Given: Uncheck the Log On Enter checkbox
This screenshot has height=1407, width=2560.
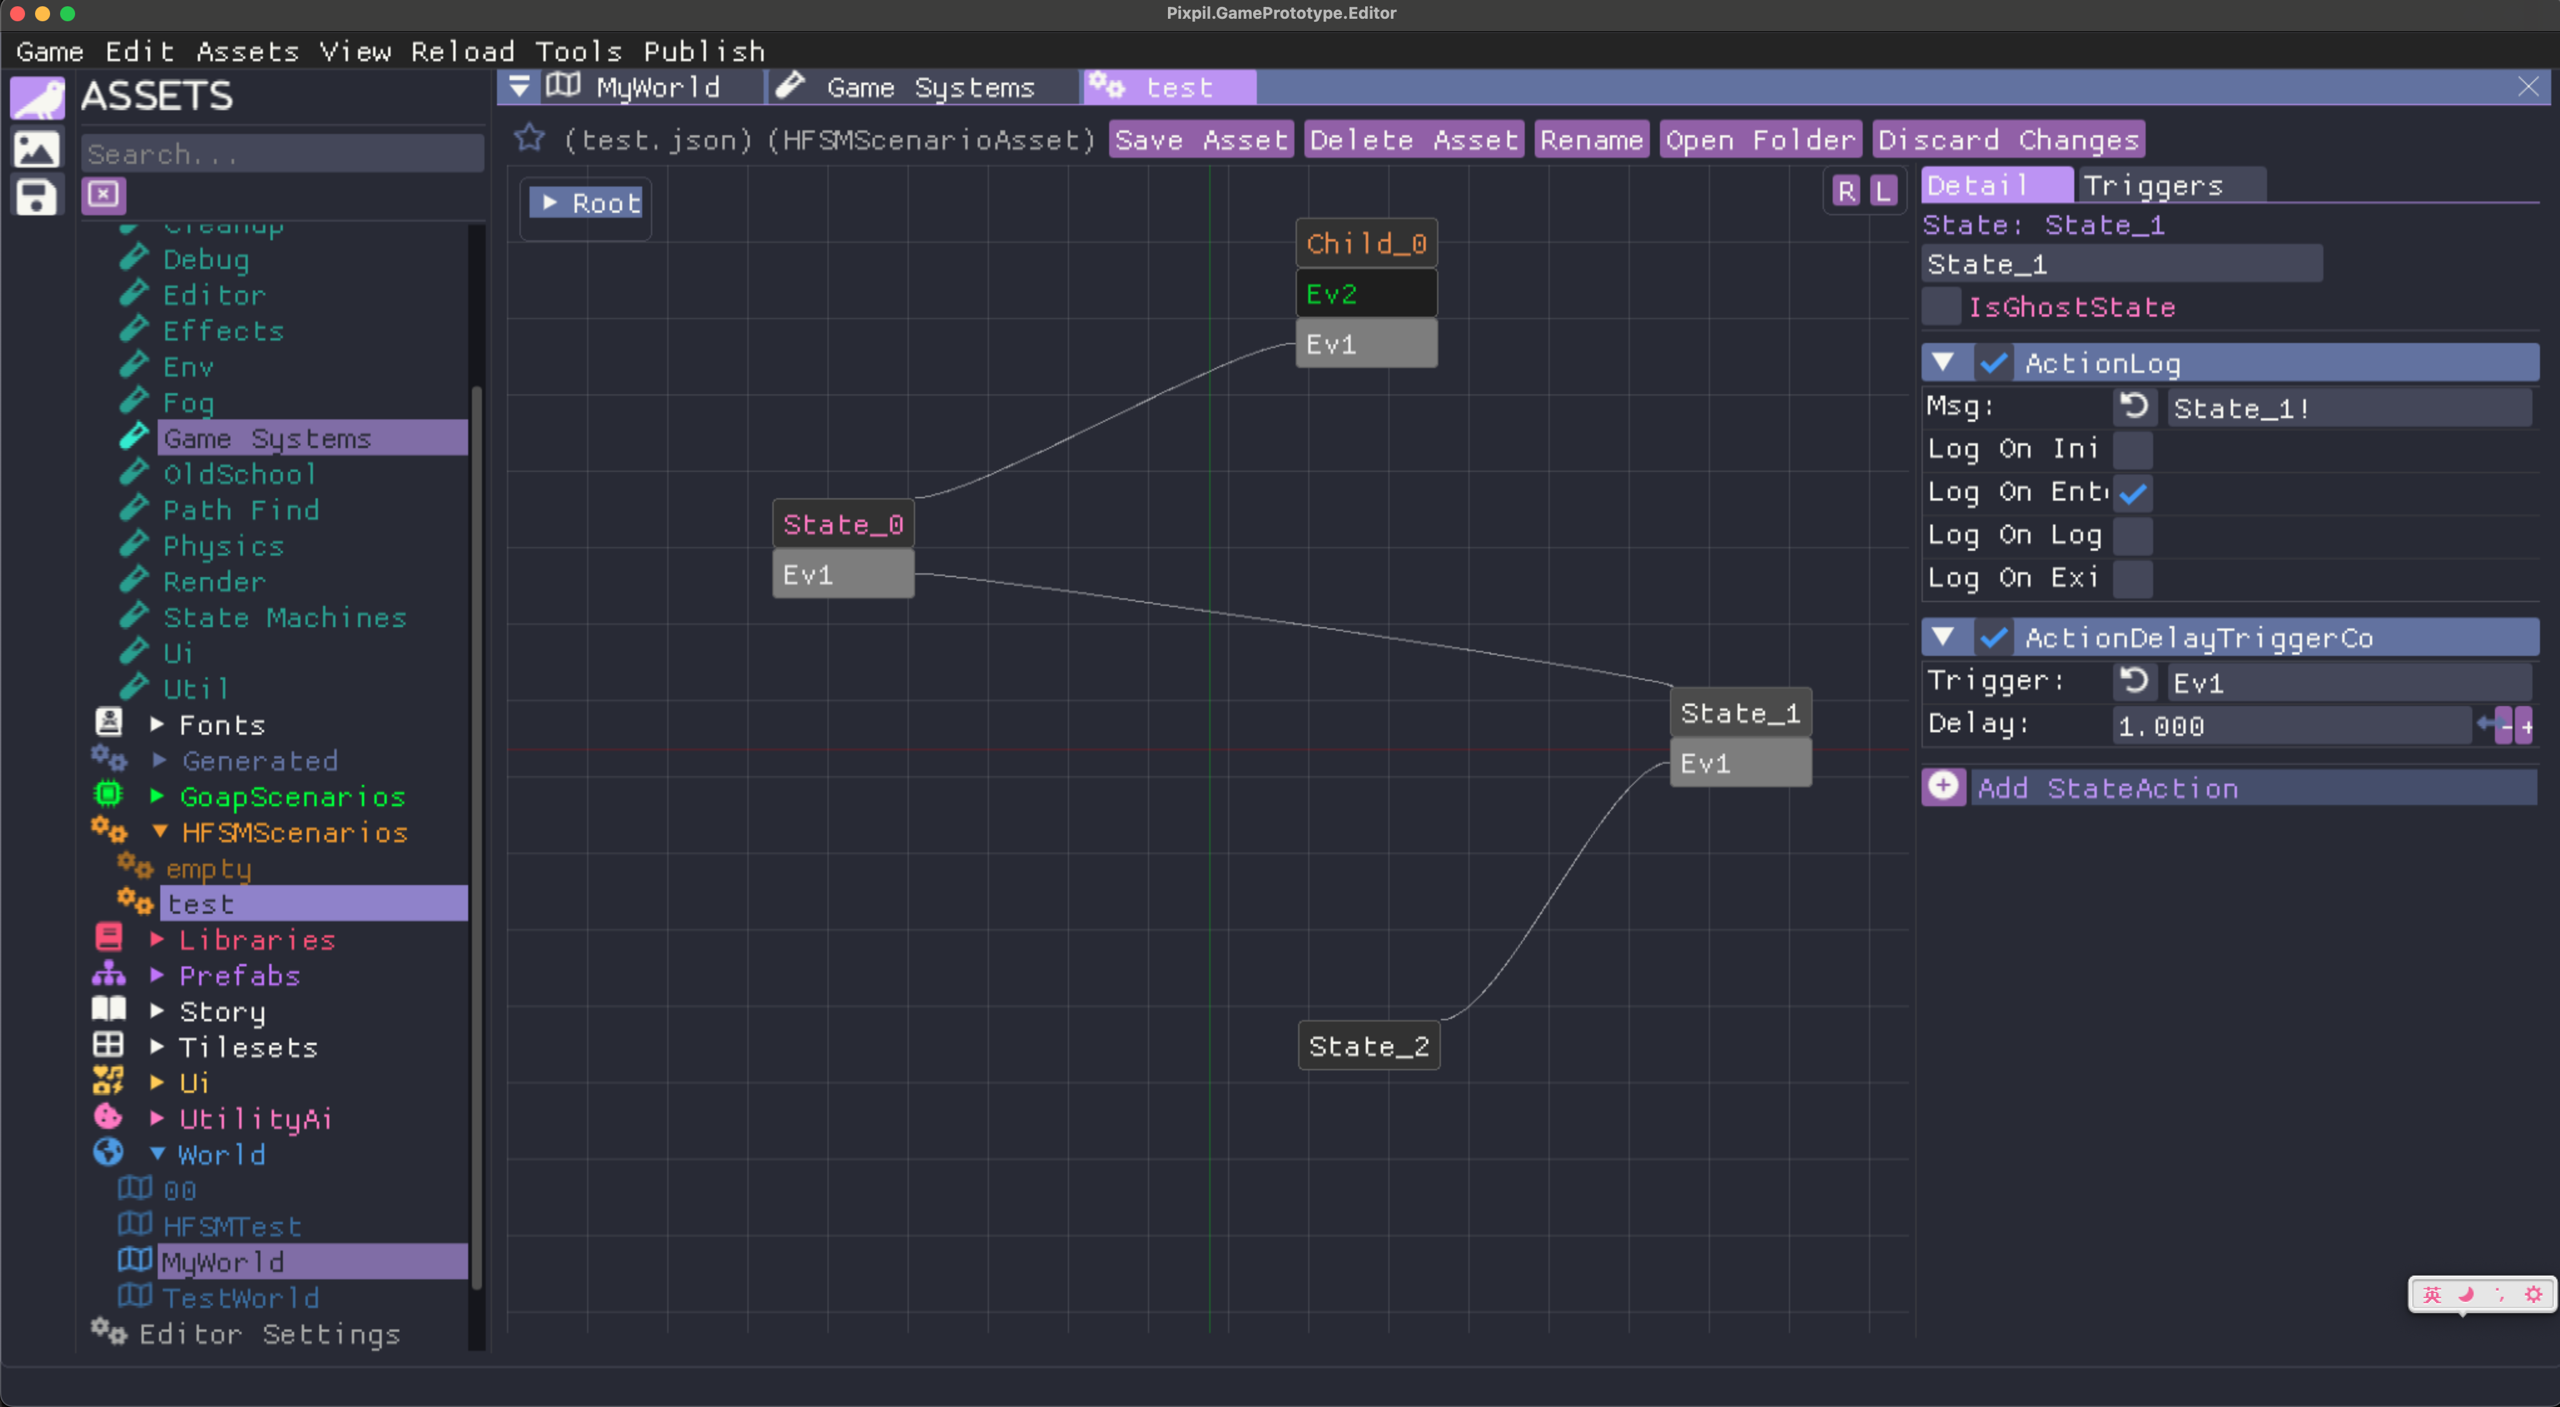Looking at the screenshot, I should point(2132,492).
